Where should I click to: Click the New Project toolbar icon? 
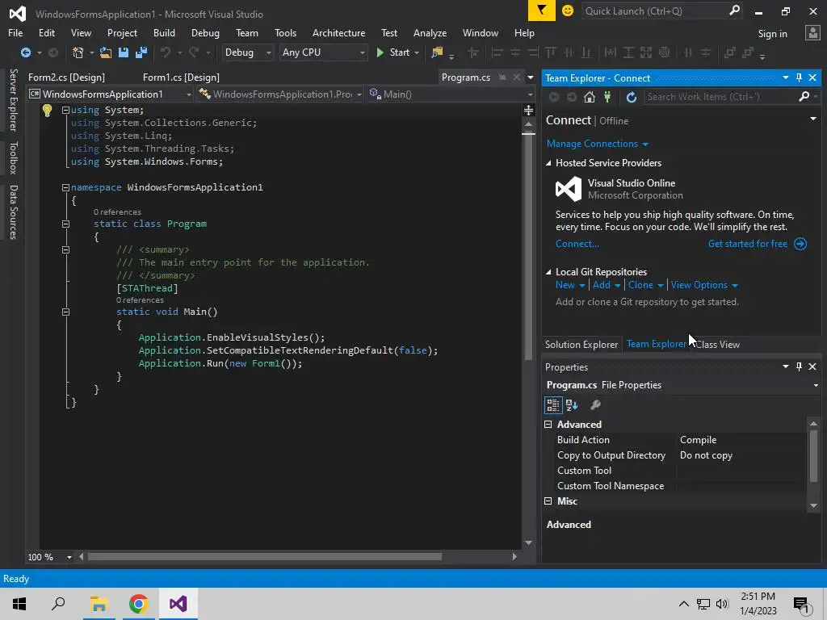click(x=78, y=52)
